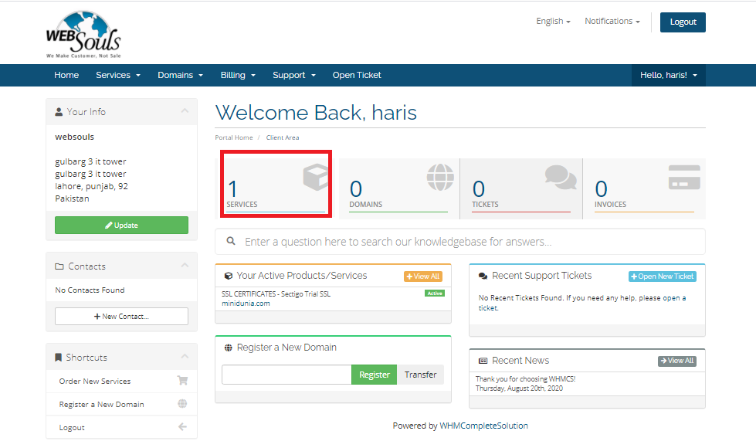Image resolution: width=756 pixels, height=441 pixels.
Task: Click arrow icon beside Logout shortcut
Action: [182, 427]
